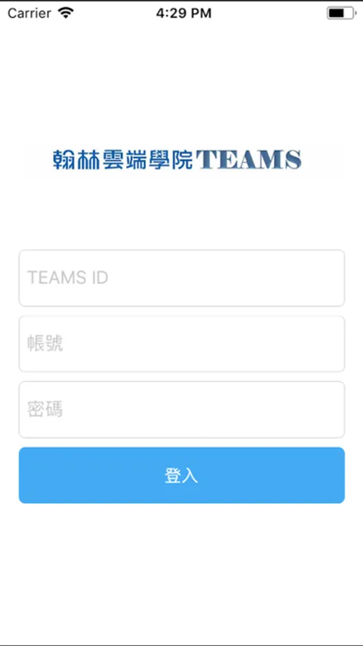Click the TEAMS ID placeholder text
The width and height of the screenshot is (363, 646).
[x=68, y=278]
